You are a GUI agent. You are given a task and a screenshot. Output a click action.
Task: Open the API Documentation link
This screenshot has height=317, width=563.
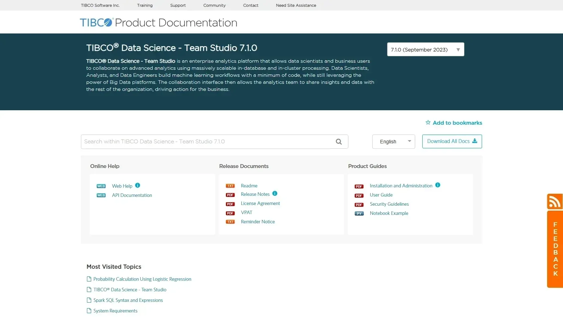[x=132, y=195]
